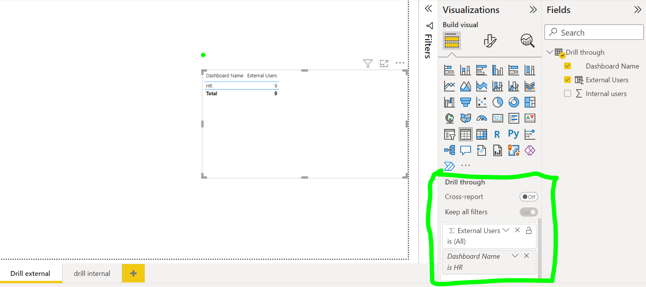Select the Pie chart visual
646x287 pixels.
click(x=498, y=102)
